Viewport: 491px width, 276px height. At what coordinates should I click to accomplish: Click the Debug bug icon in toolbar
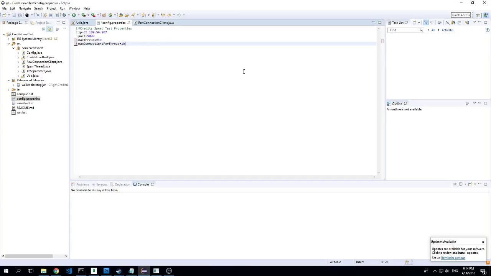click(64, 15)
